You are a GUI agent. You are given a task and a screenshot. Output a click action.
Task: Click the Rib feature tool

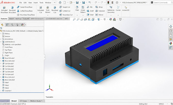tap(90, 7)
